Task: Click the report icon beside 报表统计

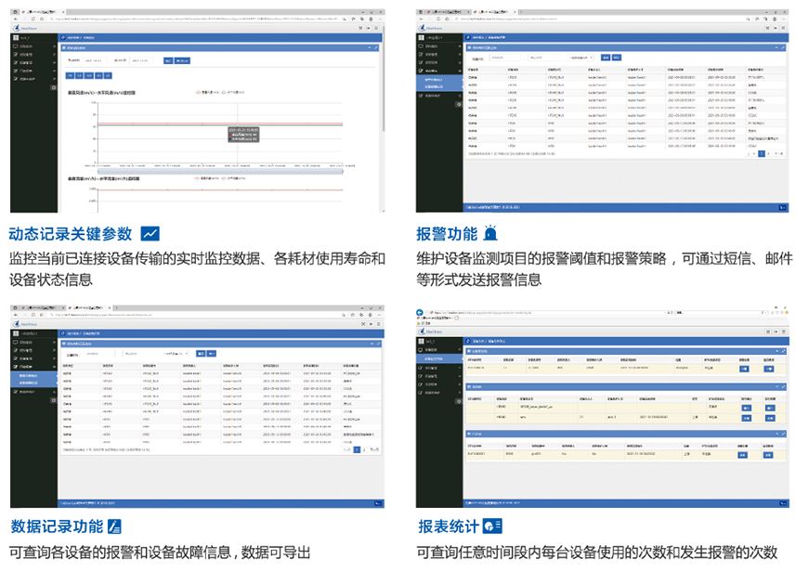Action: click(x=492, y=526)
